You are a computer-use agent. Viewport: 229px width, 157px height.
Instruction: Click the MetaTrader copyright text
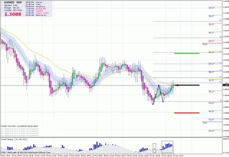pyautogui.click(x=26, y=153)
